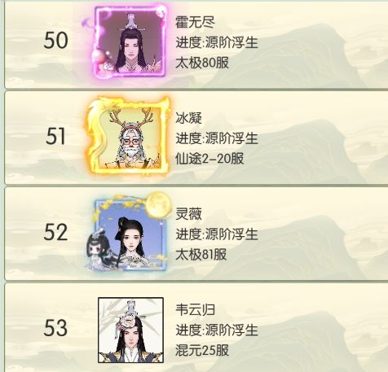Select rank number 53

point(55,328)
